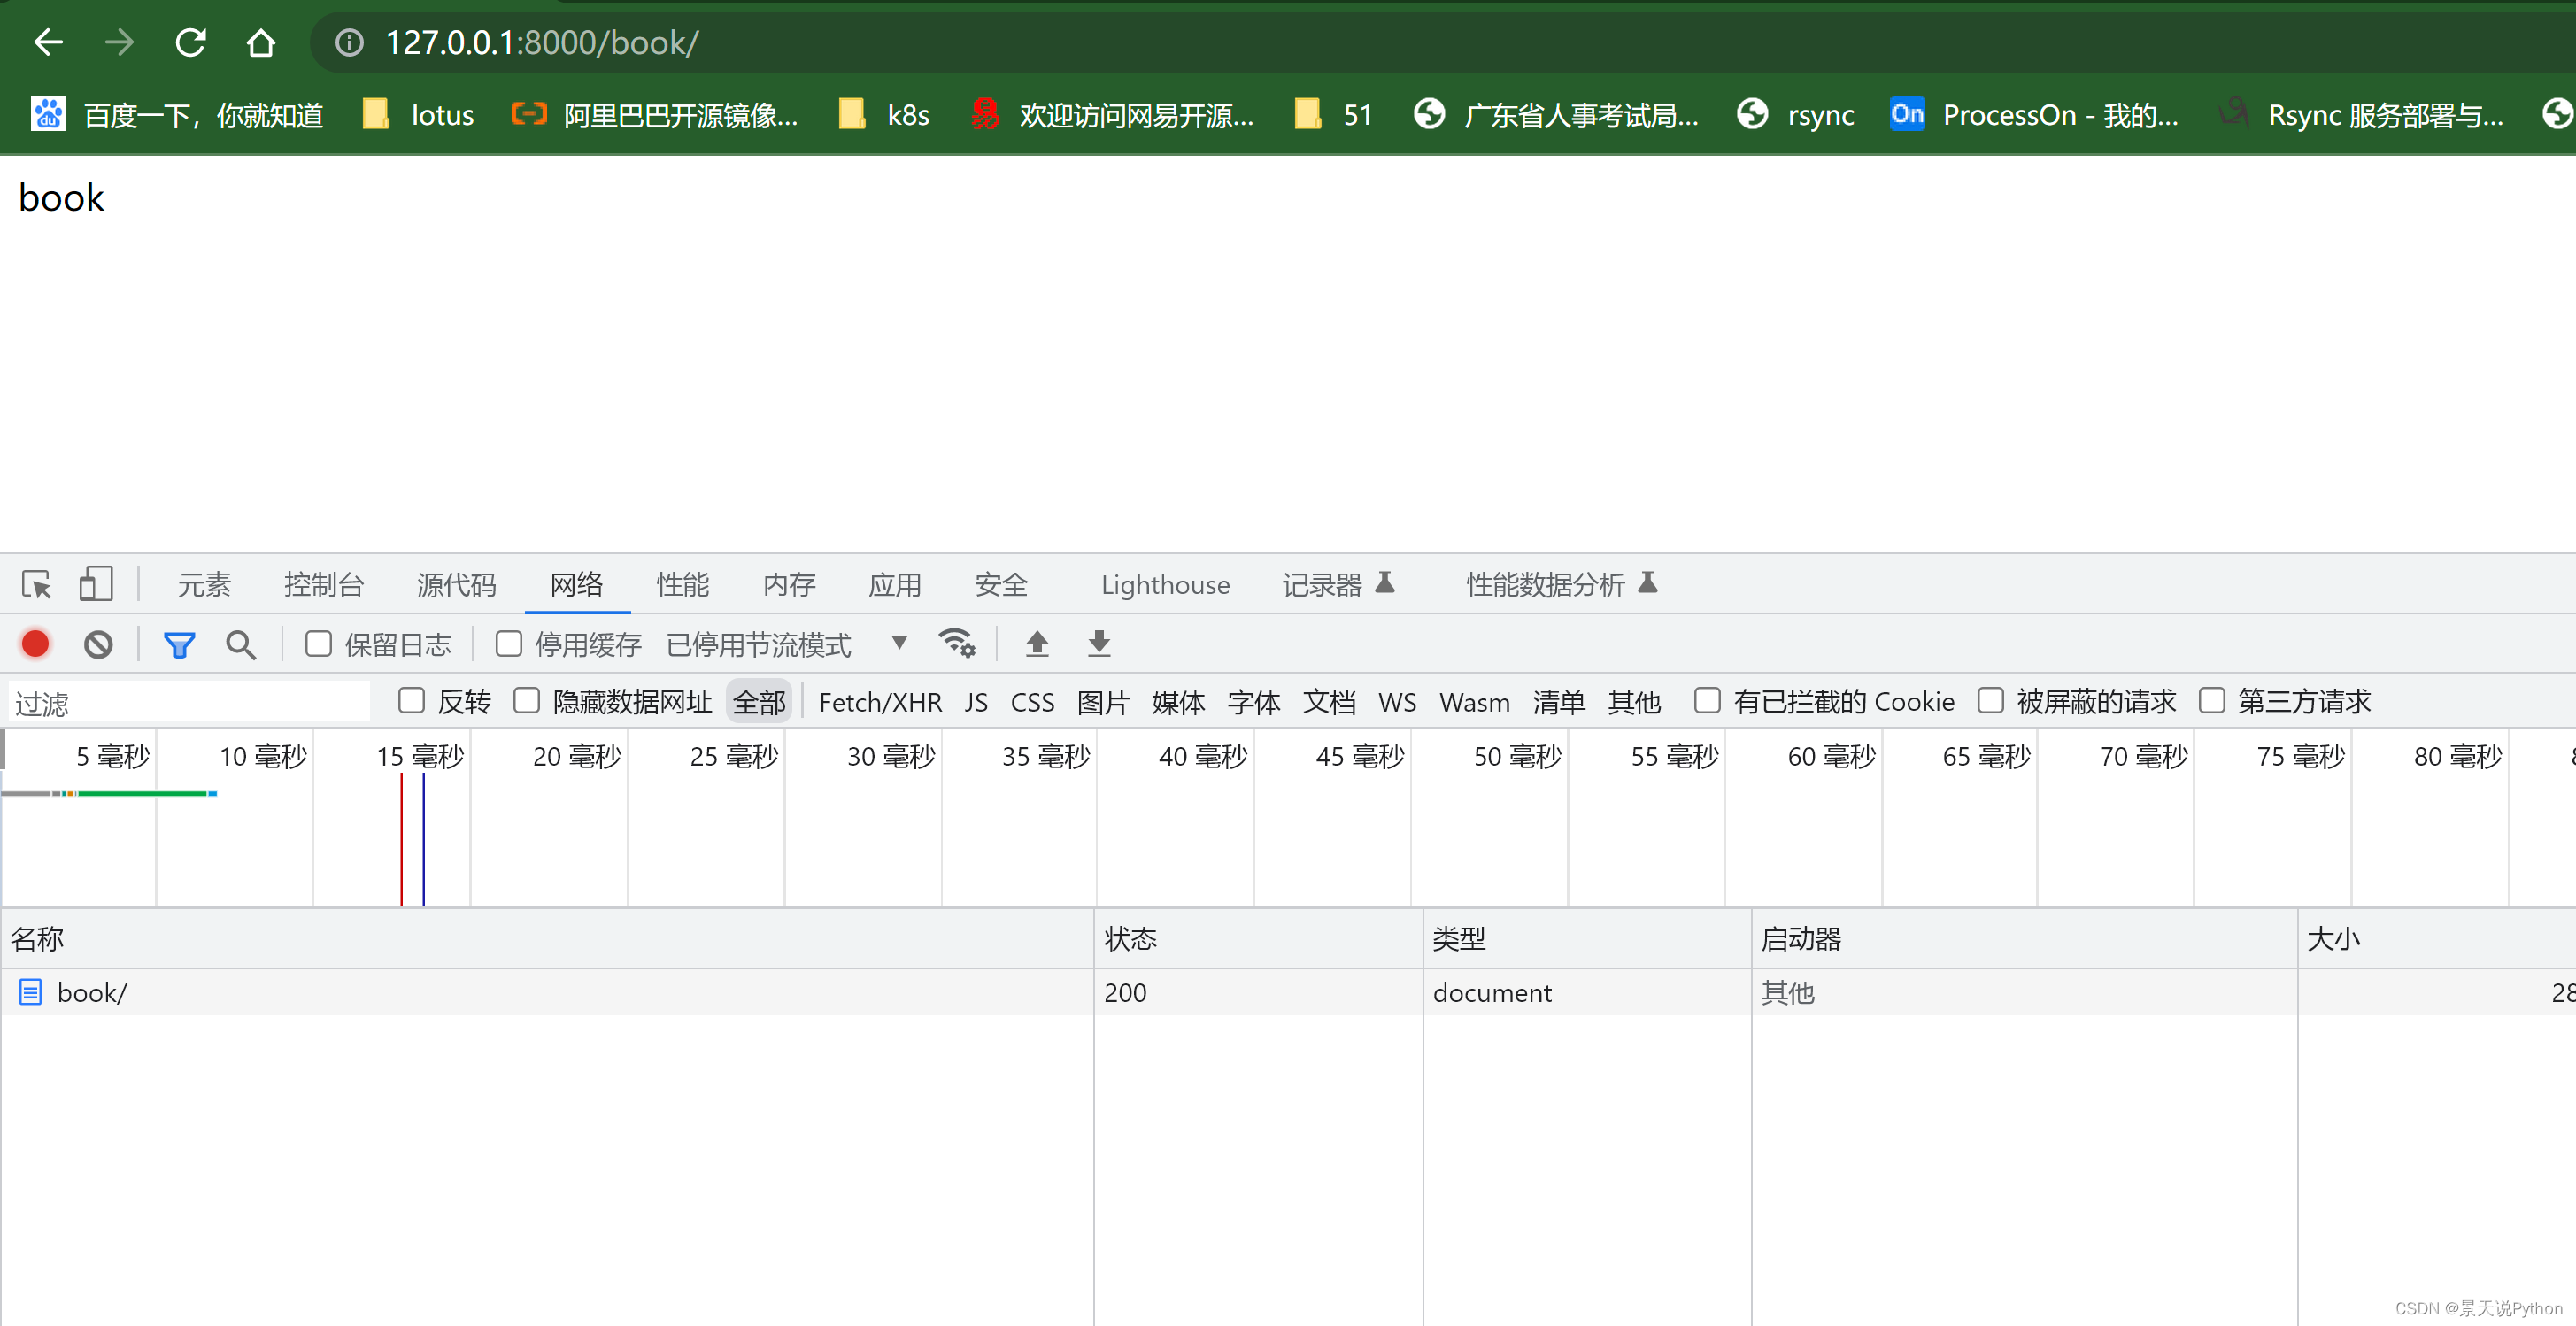The width and height of the screenshot is (2576, 1326).
Task: Check the 第三方请求 checkbox
Action: tap(2212, 700)
